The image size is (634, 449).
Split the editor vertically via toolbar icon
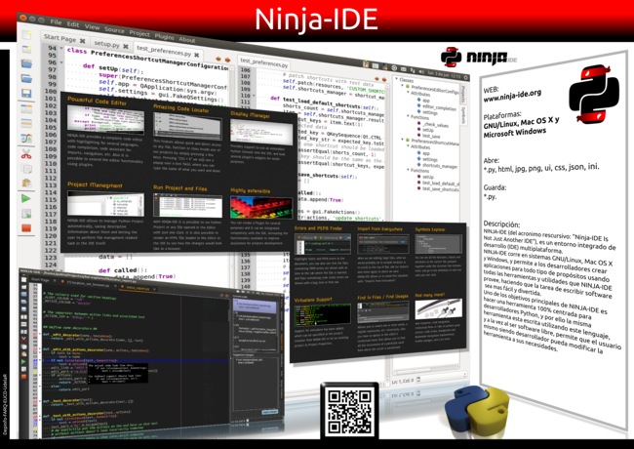tap(26, 123)
